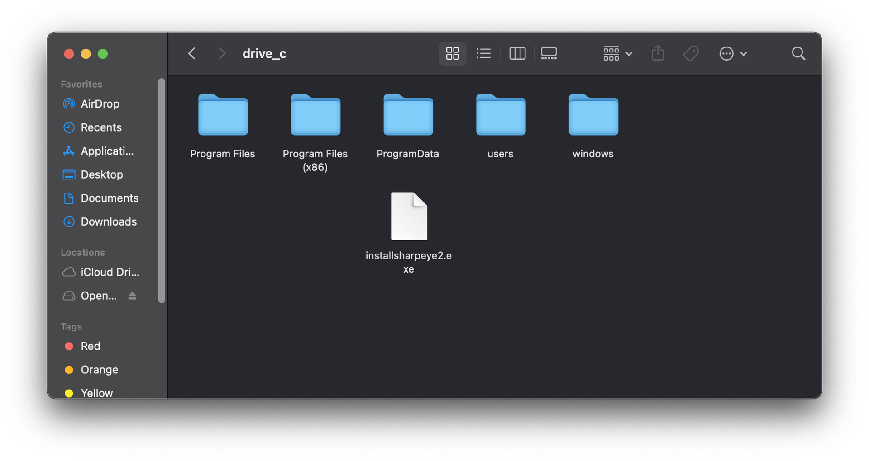Click the Share toolbar icon

[658, 54]
